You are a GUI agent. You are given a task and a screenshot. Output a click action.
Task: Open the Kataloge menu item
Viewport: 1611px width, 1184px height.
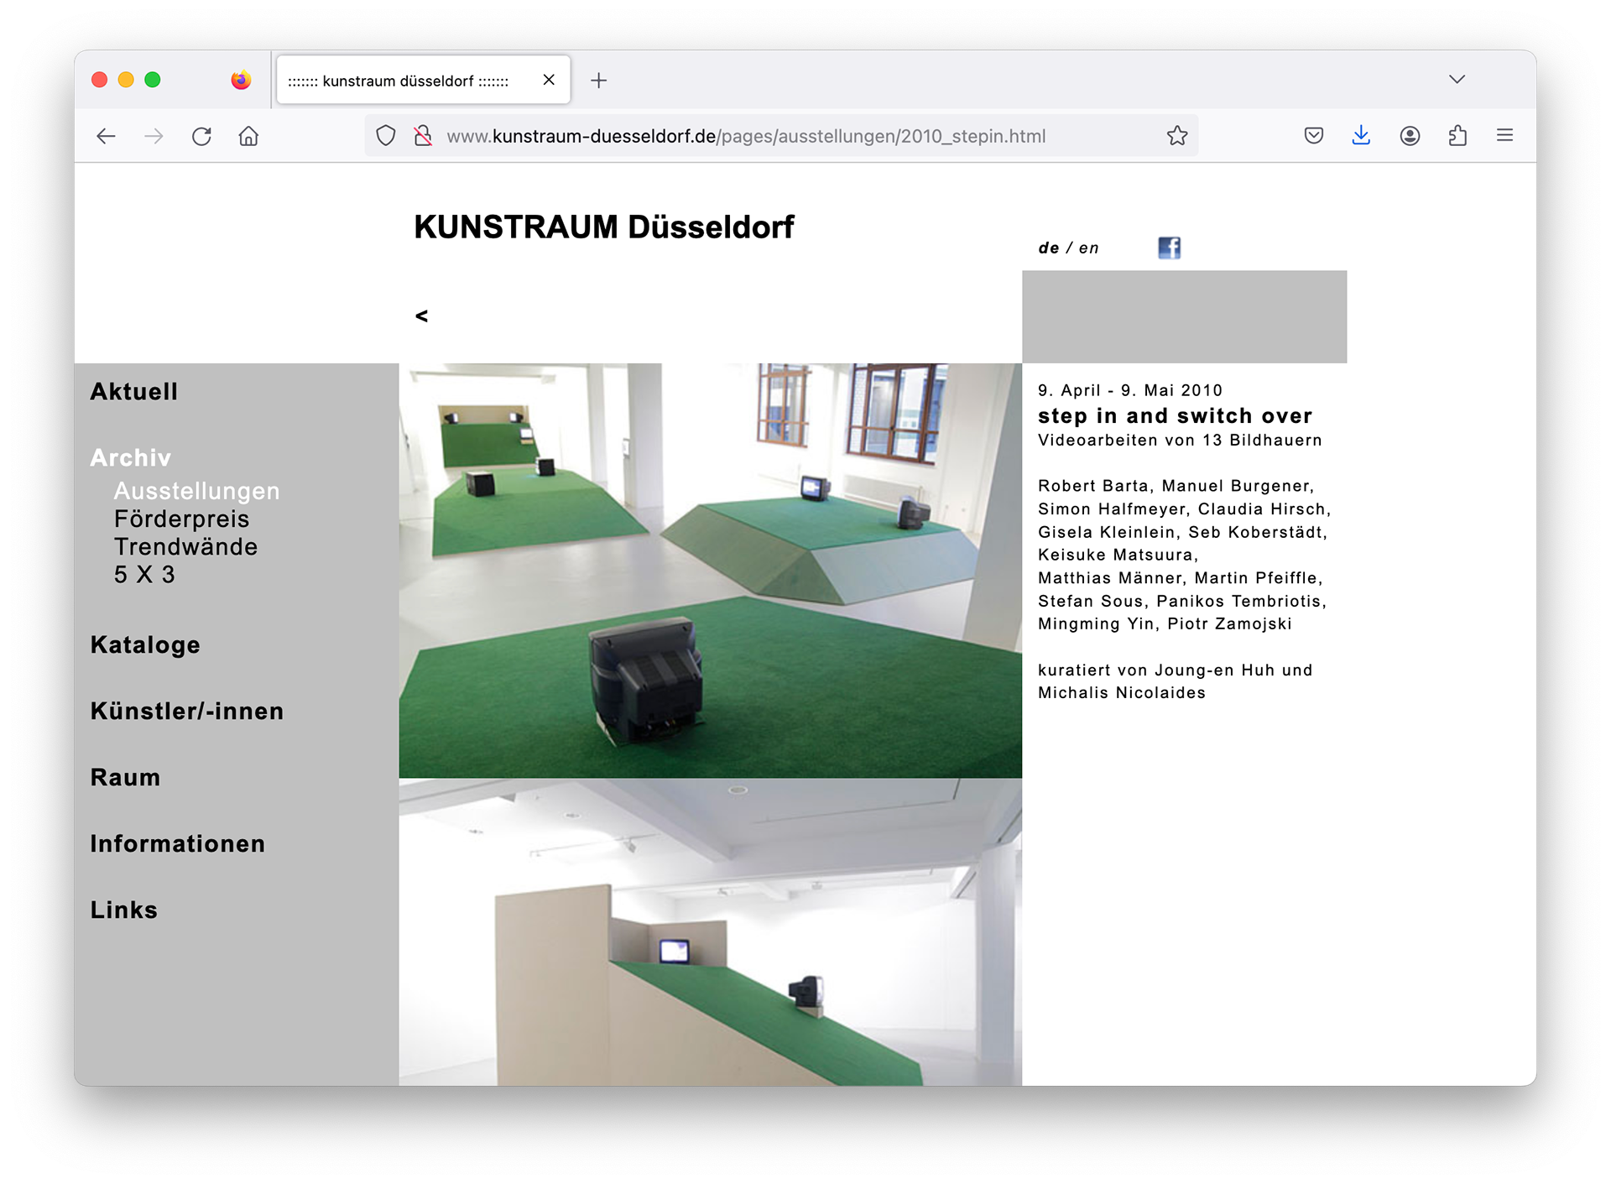pos(145,645)
